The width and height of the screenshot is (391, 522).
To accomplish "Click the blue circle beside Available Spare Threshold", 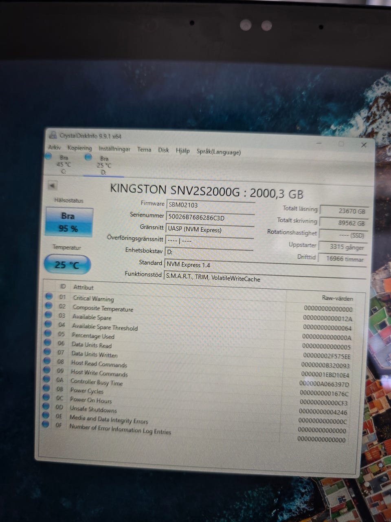I will (x=48, y=324).
